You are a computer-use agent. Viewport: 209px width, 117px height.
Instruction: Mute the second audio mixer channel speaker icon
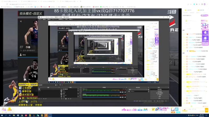[123, 97]
